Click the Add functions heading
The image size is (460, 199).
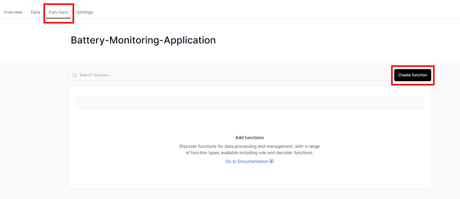tap(249, 138)
